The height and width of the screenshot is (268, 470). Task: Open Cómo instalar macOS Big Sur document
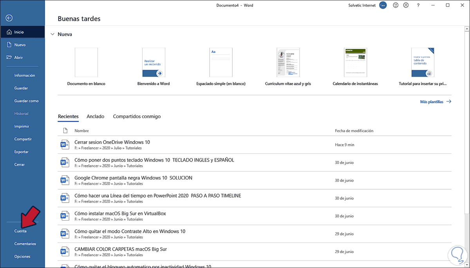point(255,216)
